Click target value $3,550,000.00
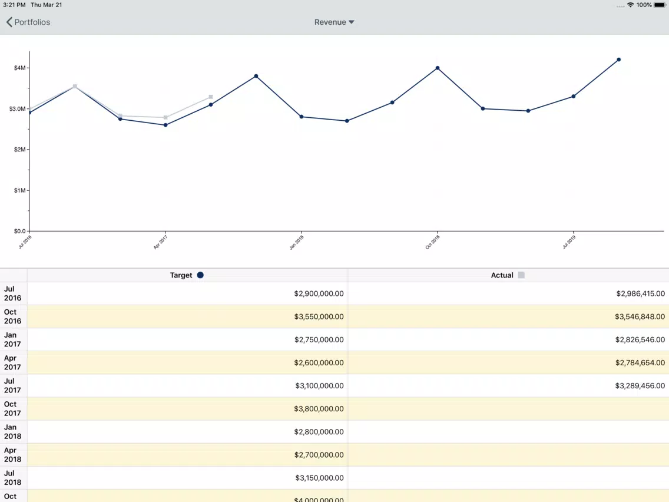Viewport: 669px width, 502px height. click(319, 317)
